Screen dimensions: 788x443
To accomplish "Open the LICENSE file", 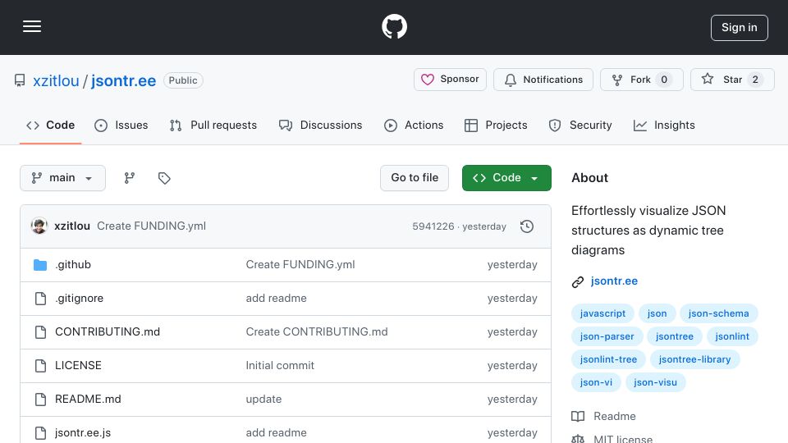I will coord(79,366).
